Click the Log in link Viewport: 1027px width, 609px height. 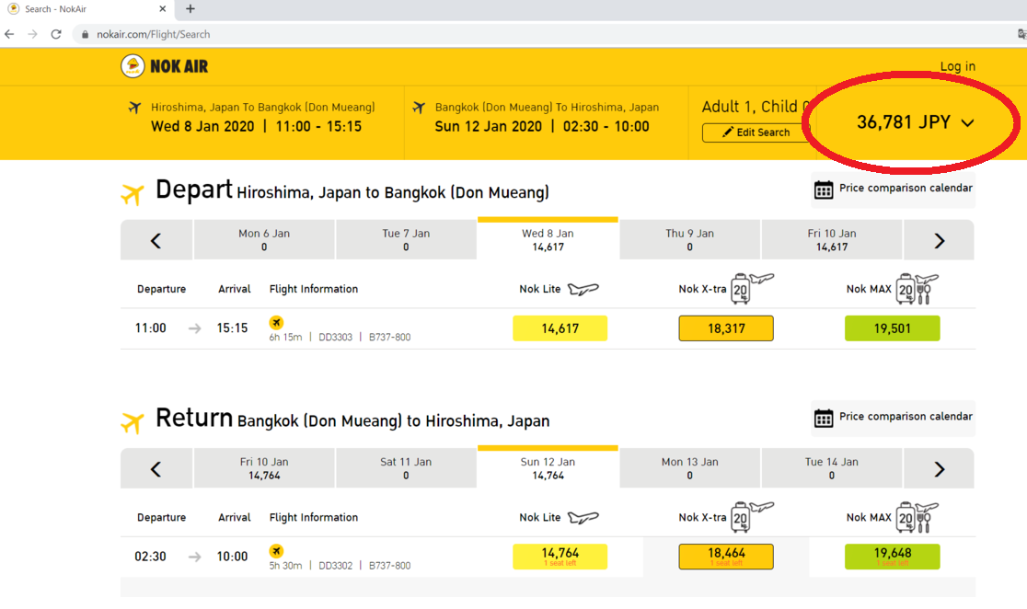point(958,66)
